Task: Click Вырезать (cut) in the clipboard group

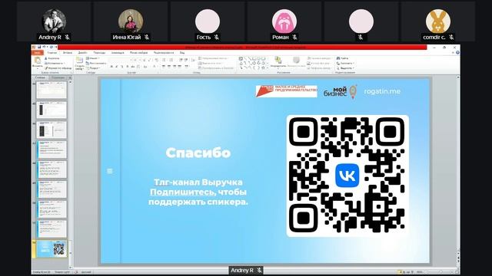Action: coord(52,58)
